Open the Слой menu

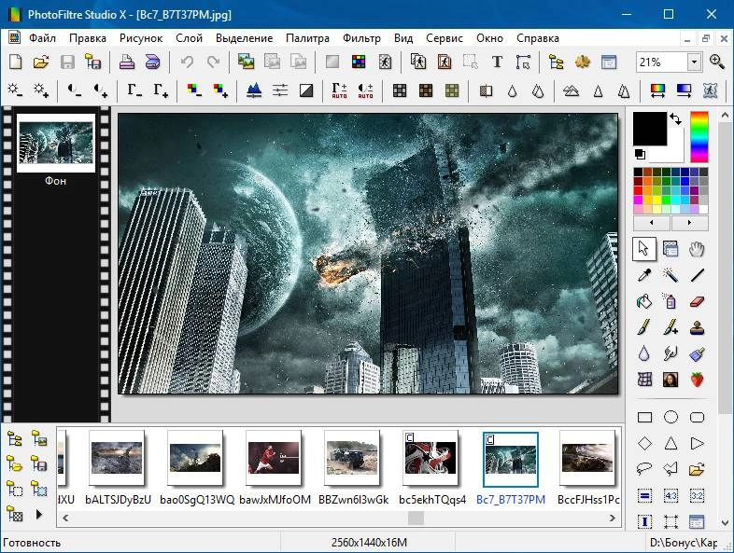190,38
